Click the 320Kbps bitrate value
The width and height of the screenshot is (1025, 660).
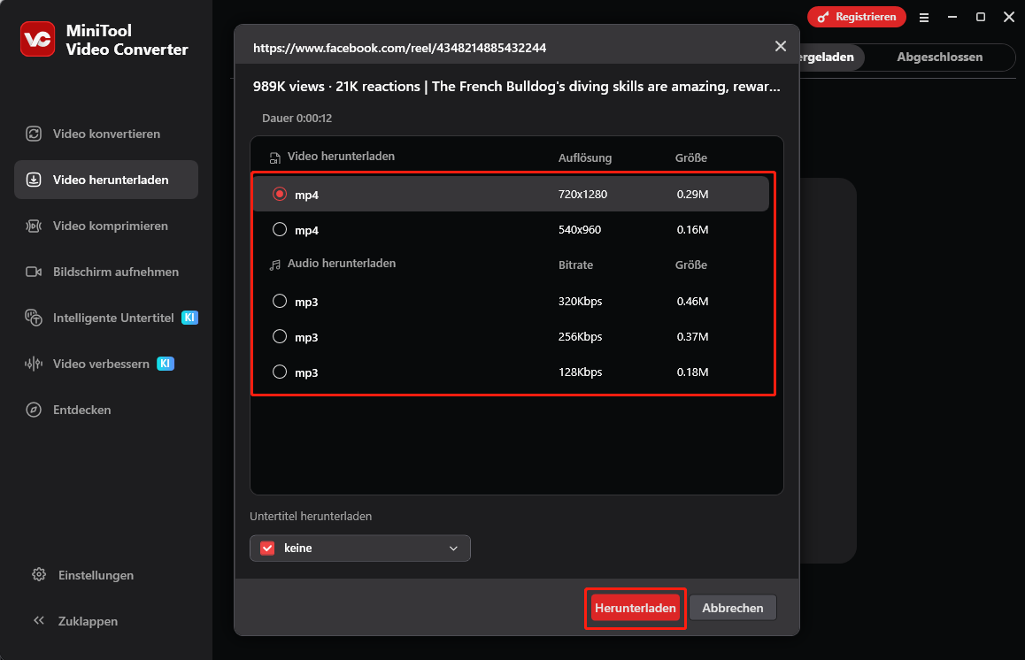tap(581, 302)
